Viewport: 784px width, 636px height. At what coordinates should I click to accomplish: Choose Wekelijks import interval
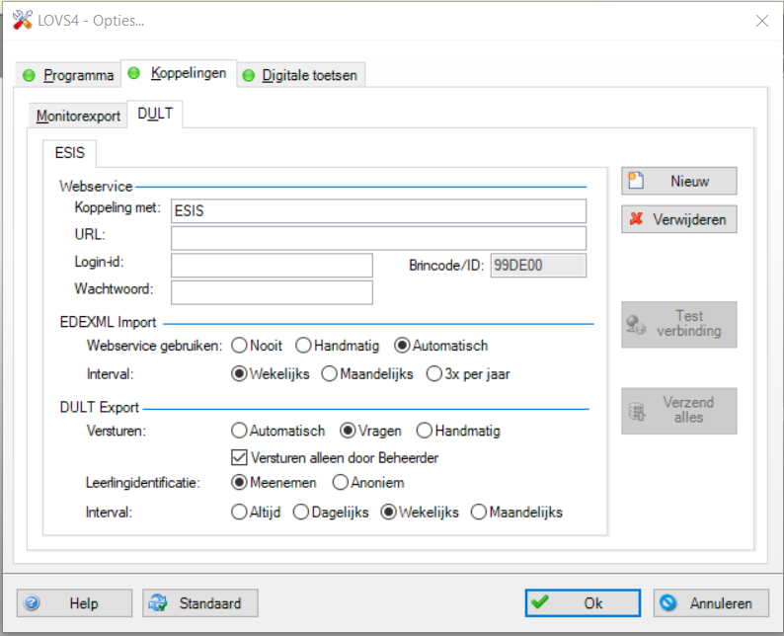240,374
